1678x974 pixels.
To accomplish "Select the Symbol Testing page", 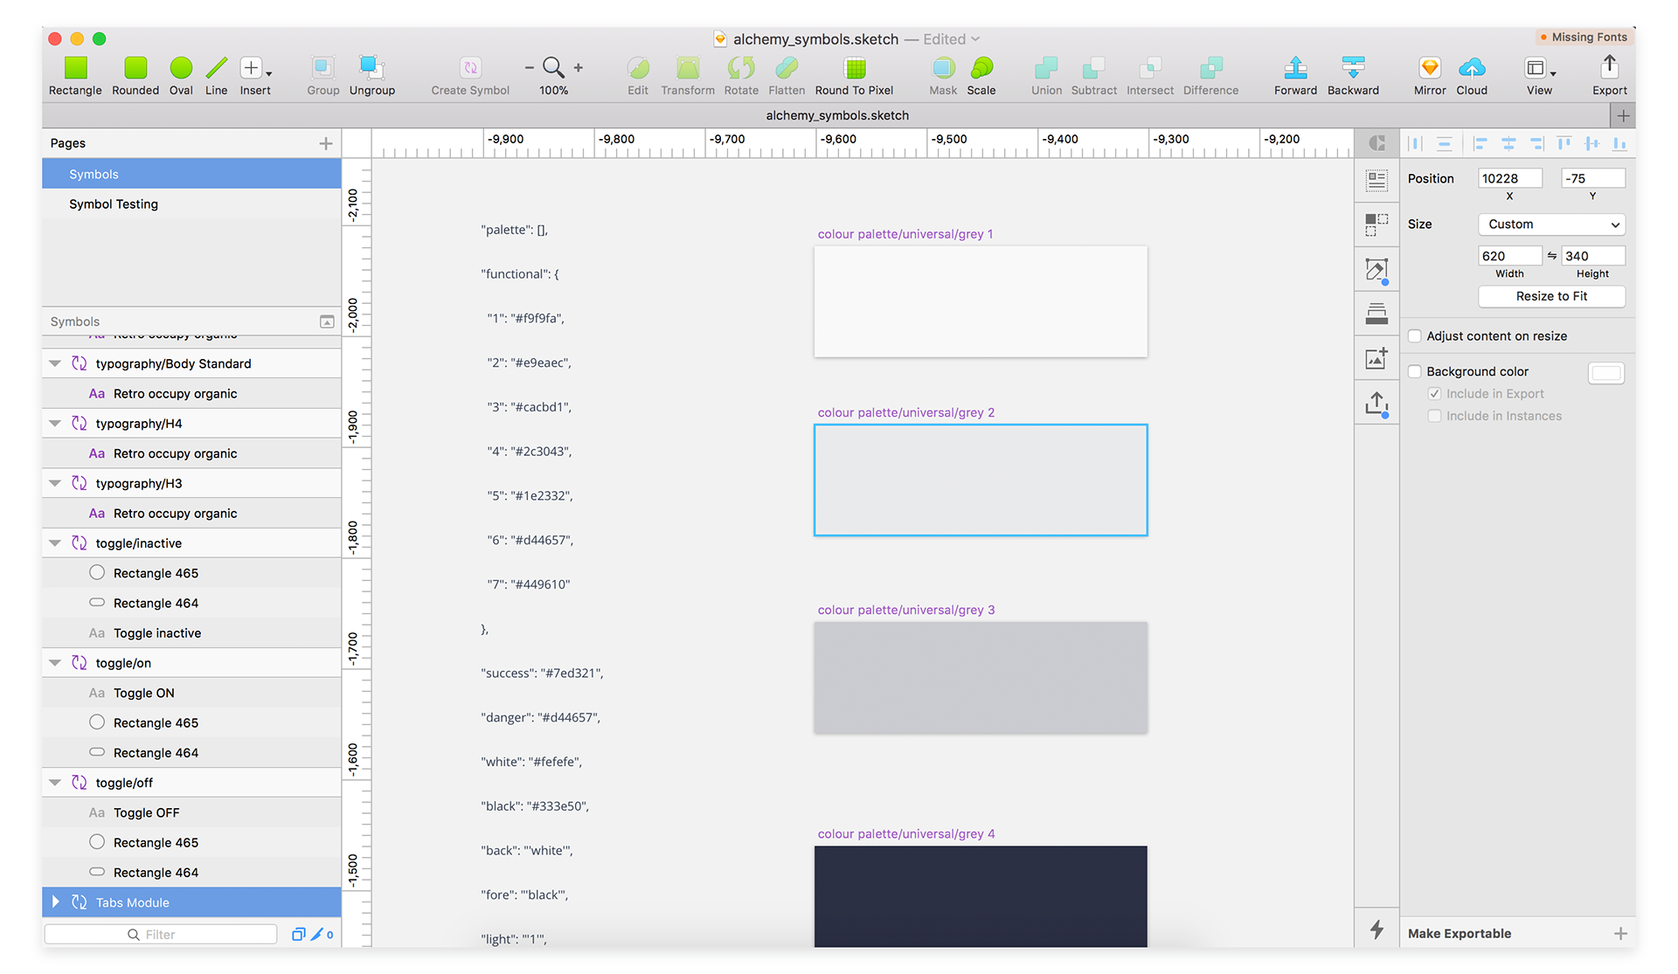I will [191, 204].
